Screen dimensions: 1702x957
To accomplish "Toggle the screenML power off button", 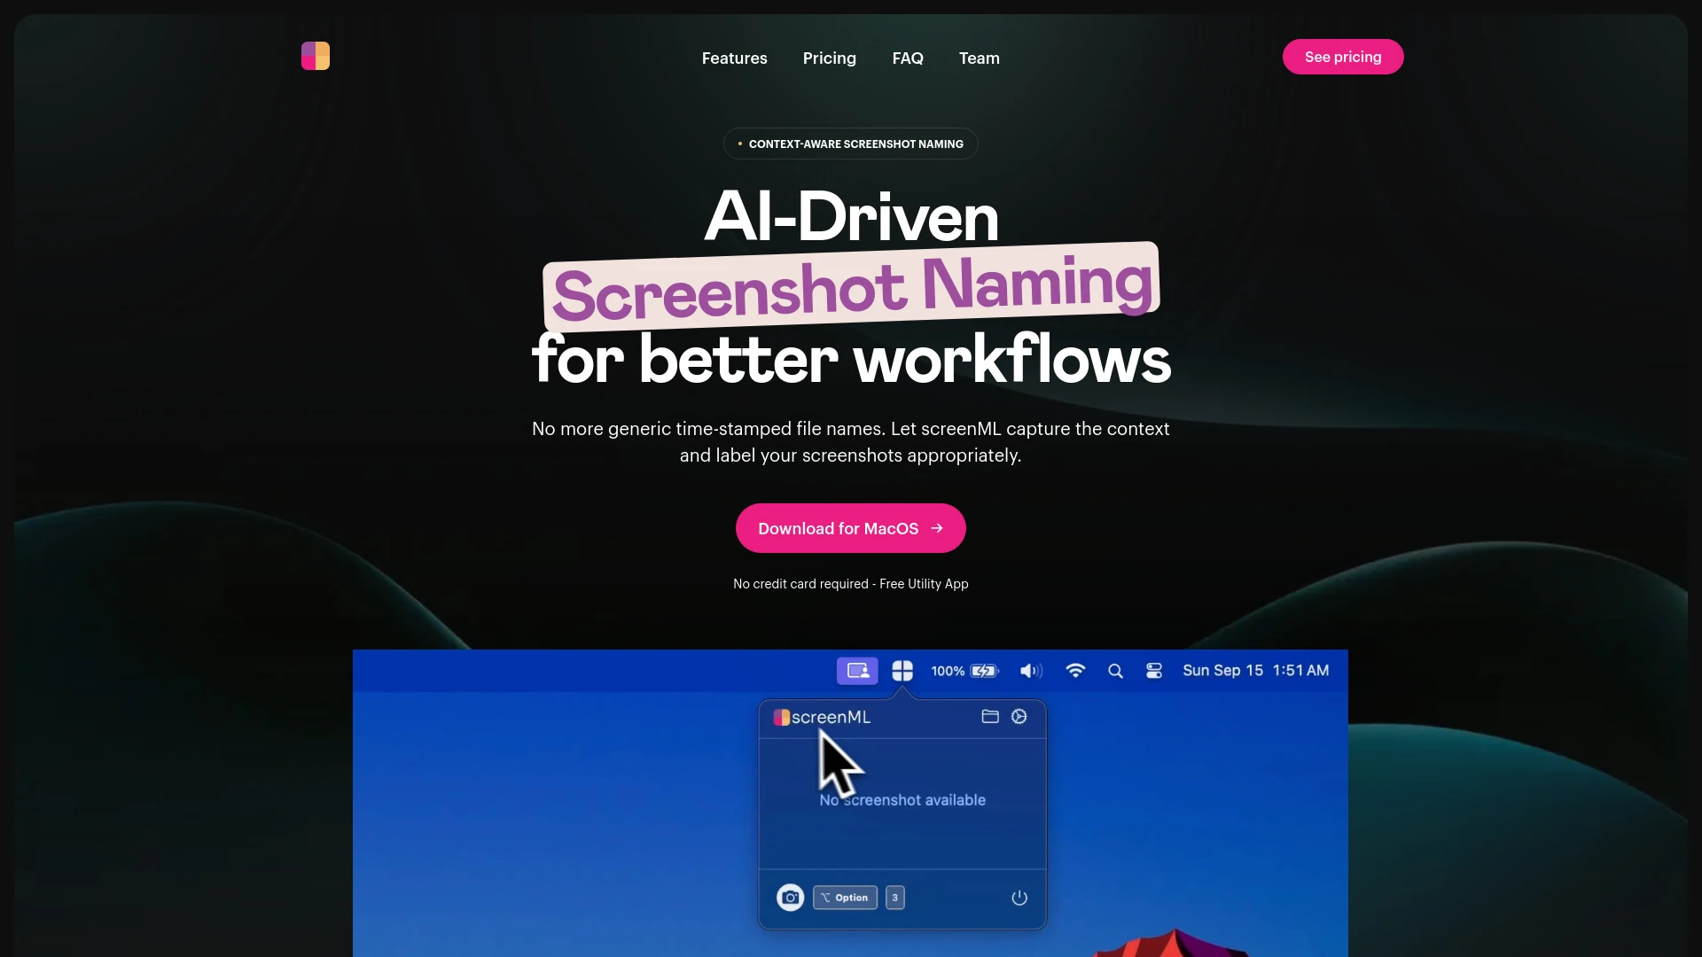I will point(1019,898).
